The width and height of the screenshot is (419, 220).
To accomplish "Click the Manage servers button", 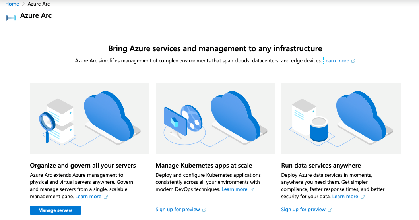I will (55, 210).
